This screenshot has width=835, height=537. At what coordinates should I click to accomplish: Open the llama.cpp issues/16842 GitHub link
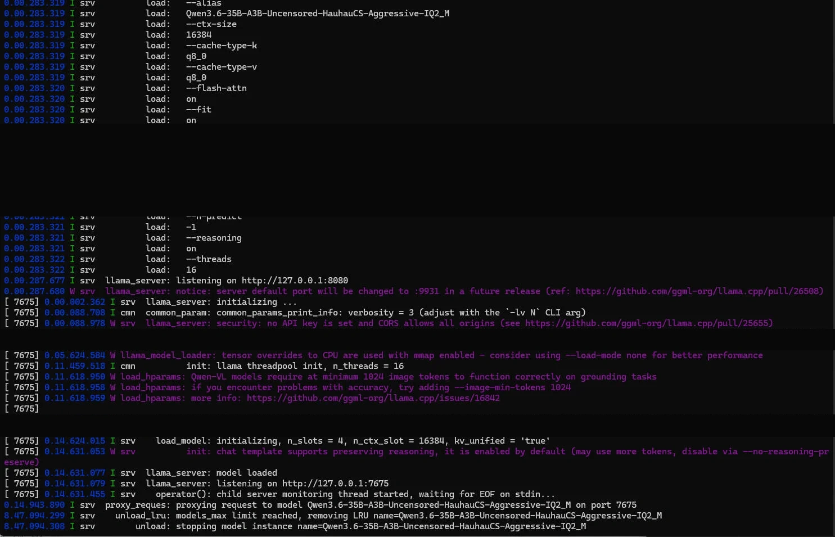[373, 398]
